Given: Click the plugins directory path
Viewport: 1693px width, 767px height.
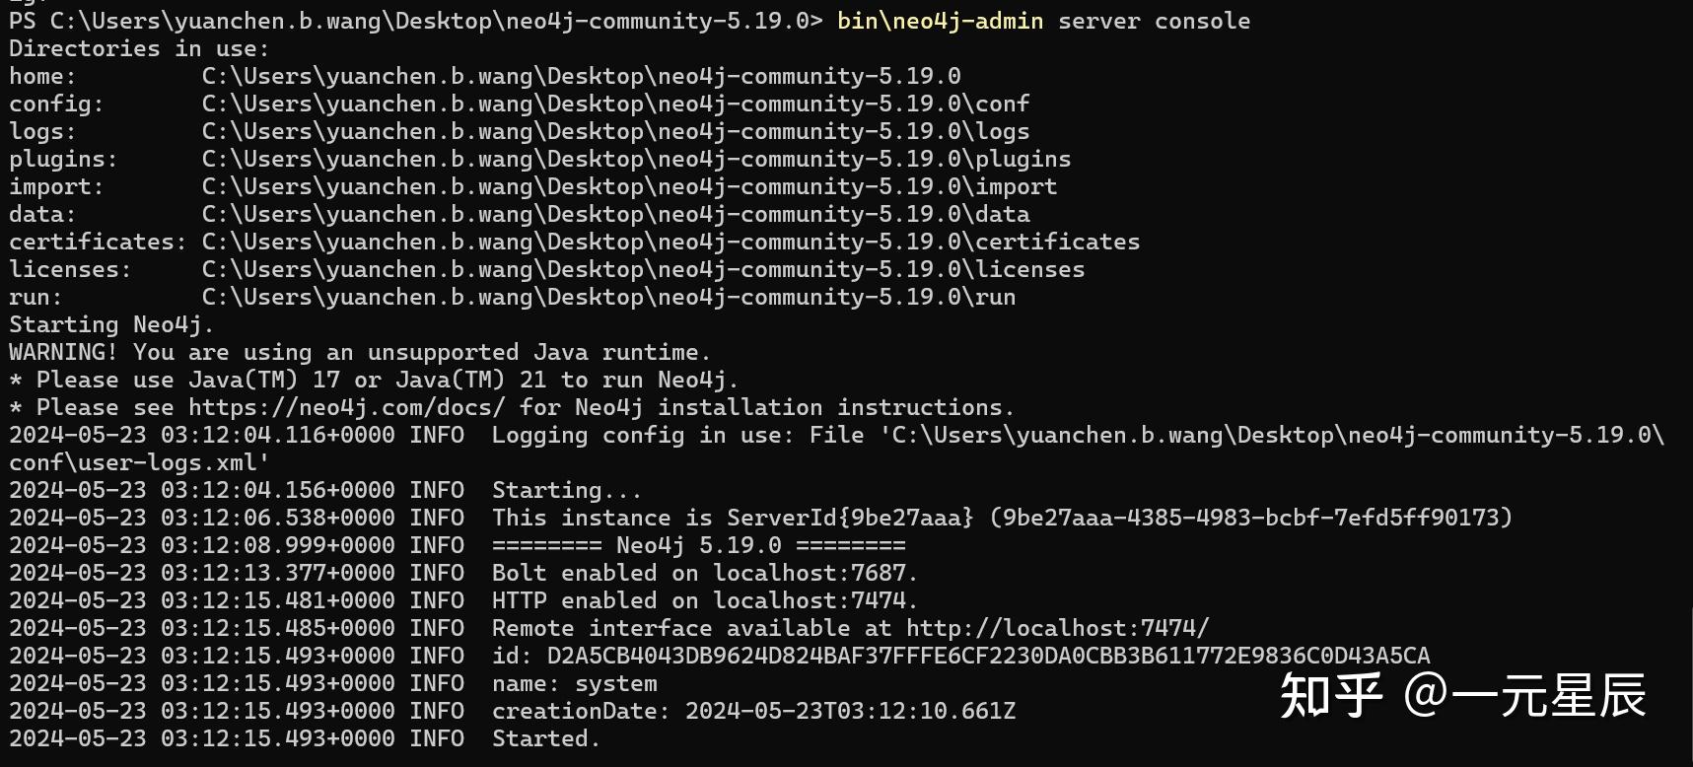Looking at the screenshot, I should (x=636, y=159).
